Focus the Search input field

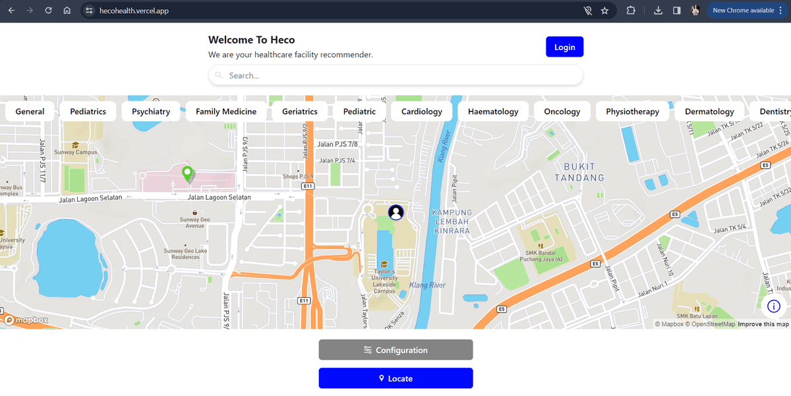[x=395, y=75]
